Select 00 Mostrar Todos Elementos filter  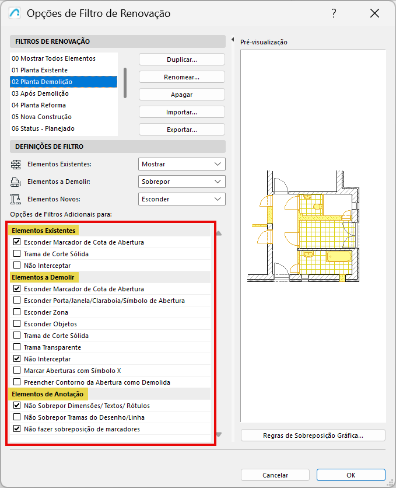pos(64,58)
